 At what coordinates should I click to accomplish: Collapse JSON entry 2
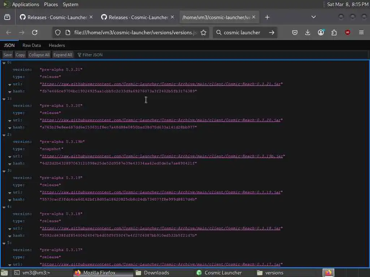coord(4,135)
